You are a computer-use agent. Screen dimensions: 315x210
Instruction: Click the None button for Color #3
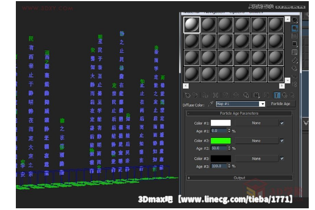click(x=256, y=159)
